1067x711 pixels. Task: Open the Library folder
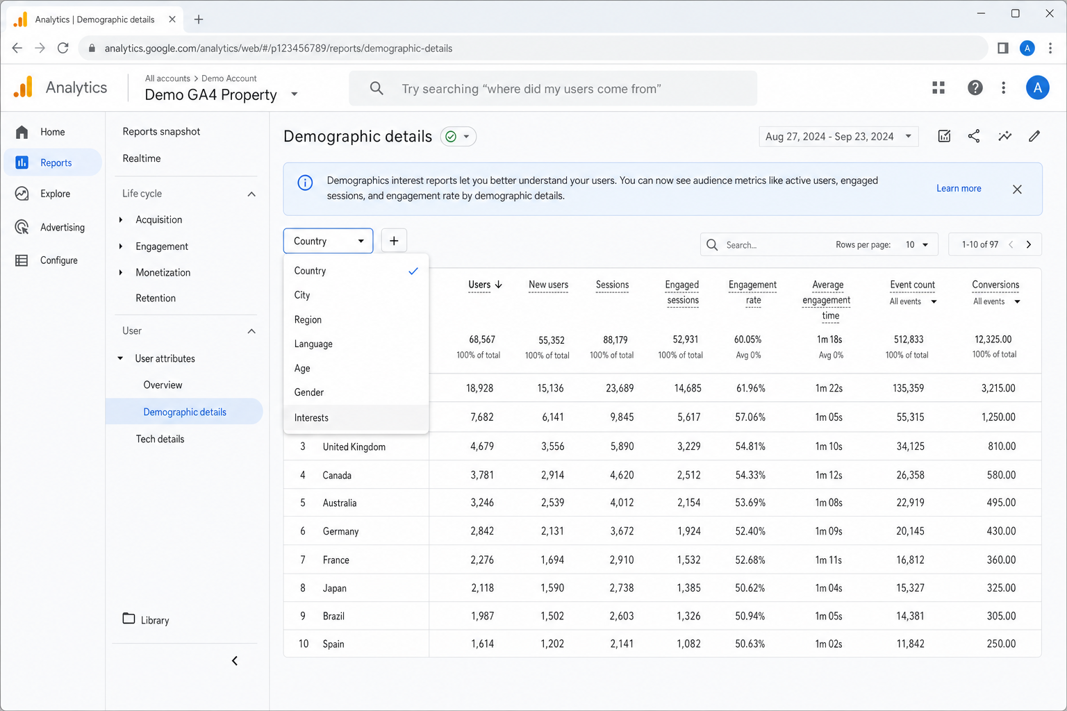point(146,619)
